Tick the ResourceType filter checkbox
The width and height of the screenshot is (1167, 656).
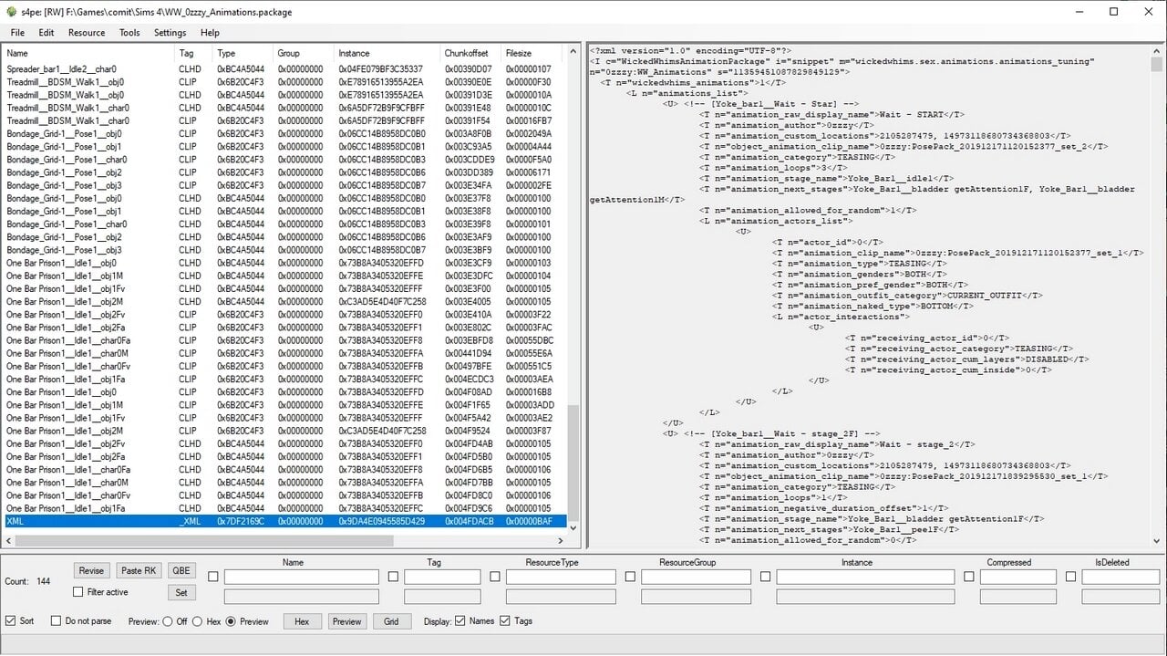click(x=495, y=577)
